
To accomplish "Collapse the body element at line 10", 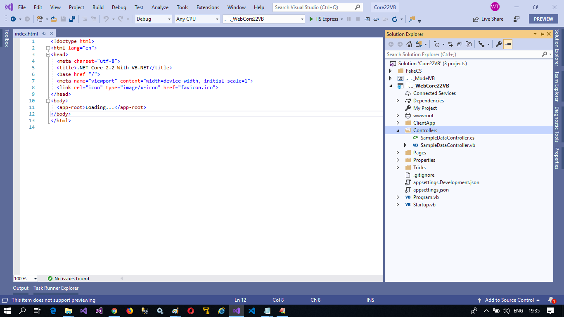I will pos(48,101).
